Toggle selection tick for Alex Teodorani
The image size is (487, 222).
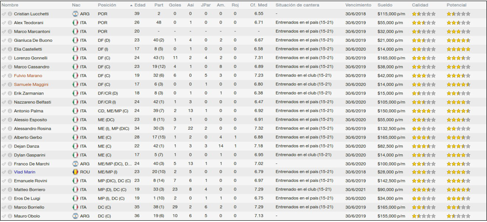tap(4, 23)
